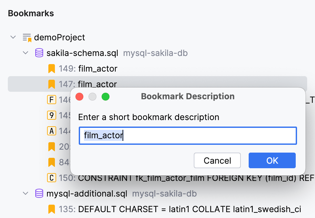This screenshot has width=315, height=218.
Task: Click the bookmarks list icon next to demoProject
Action: pyautogui.click(x=26, y=37)
